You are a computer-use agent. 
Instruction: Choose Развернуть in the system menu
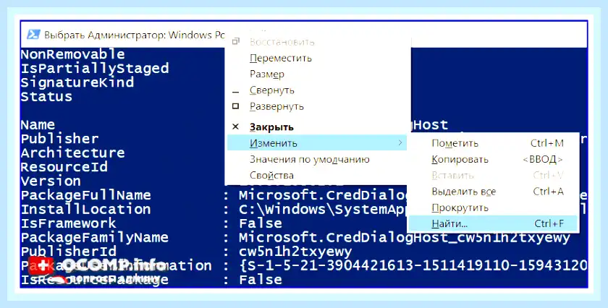(276, 106)
